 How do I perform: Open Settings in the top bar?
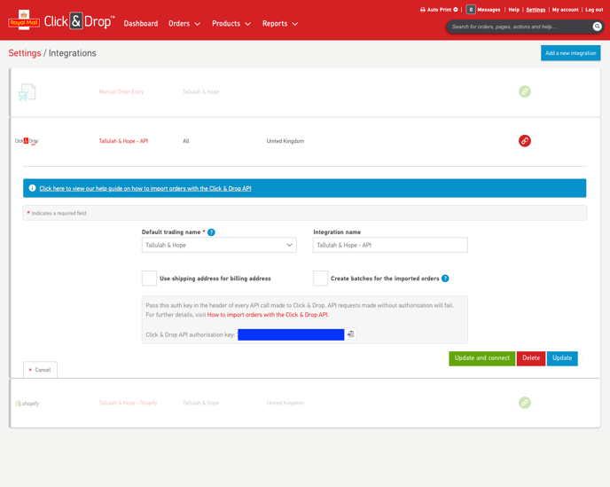[536, 10]
